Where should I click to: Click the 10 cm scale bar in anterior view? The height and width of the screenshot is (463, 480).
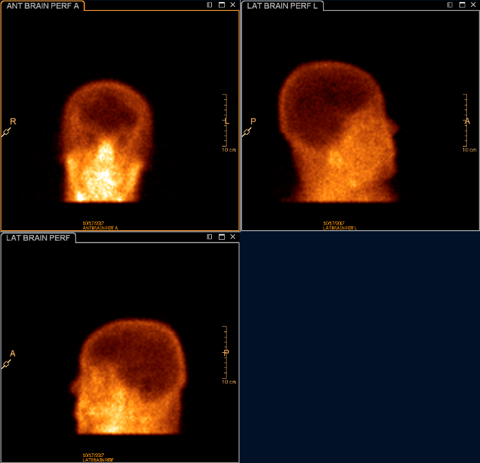click(225, 122)
